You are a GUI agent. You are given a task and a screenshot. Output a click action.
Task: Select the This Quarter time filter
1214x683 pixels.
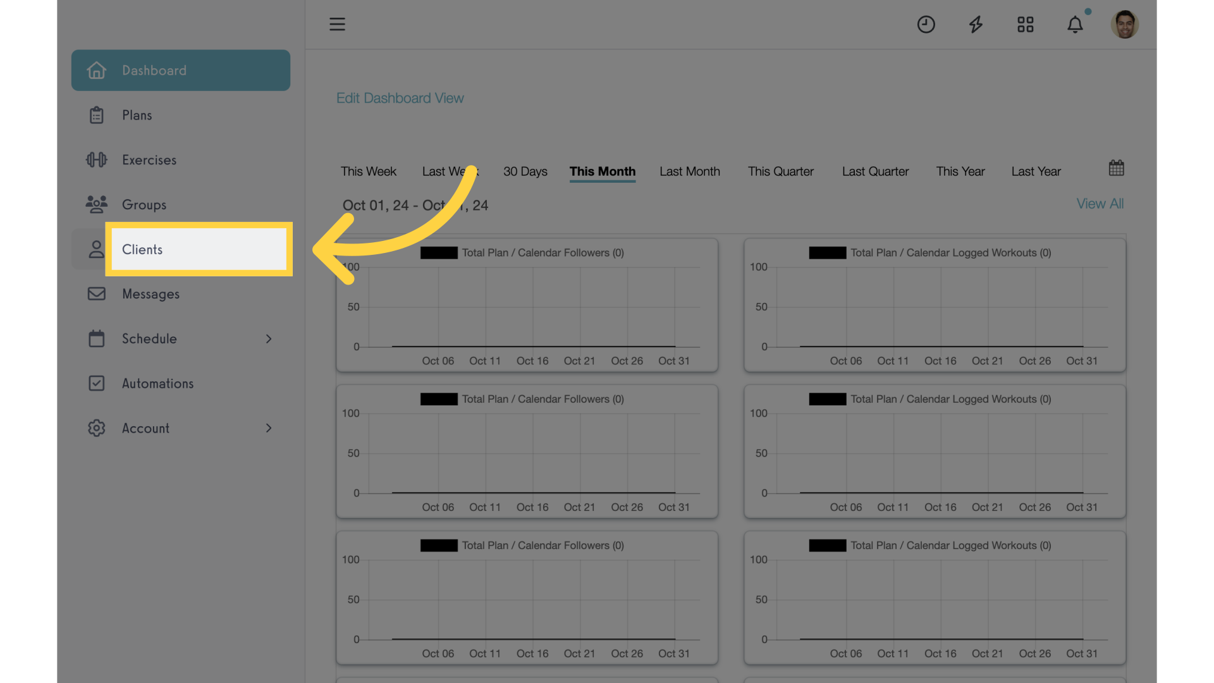(x=780, y=171)
